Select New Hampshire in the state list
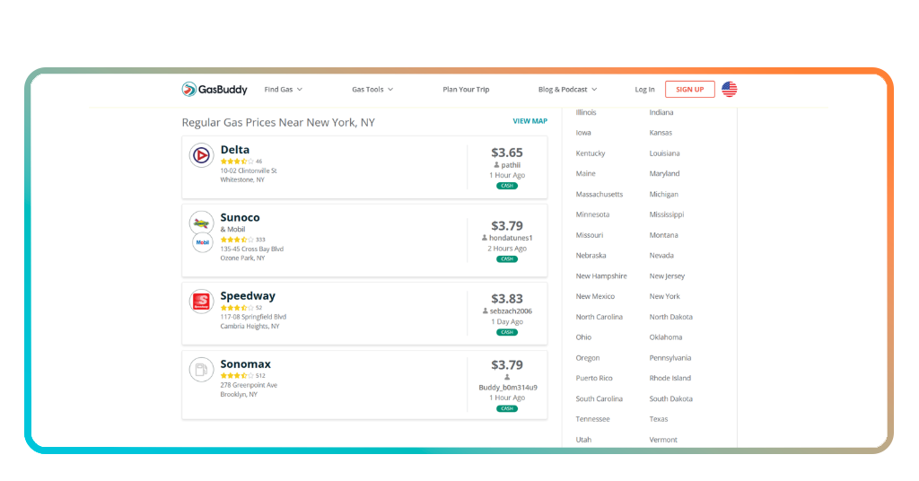 [601, 275]
